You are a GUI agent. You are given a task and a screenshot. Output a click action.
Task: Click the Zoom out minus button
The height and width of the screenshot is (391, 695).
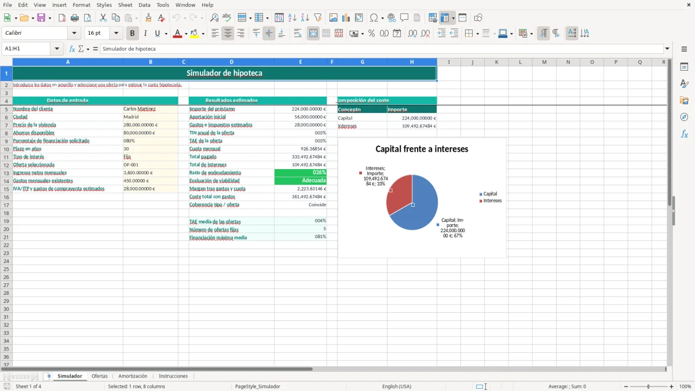pos(625,386)
